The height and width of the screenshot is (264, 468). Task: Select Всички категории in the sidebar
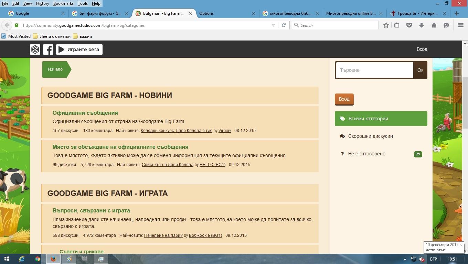click(381, 119)
